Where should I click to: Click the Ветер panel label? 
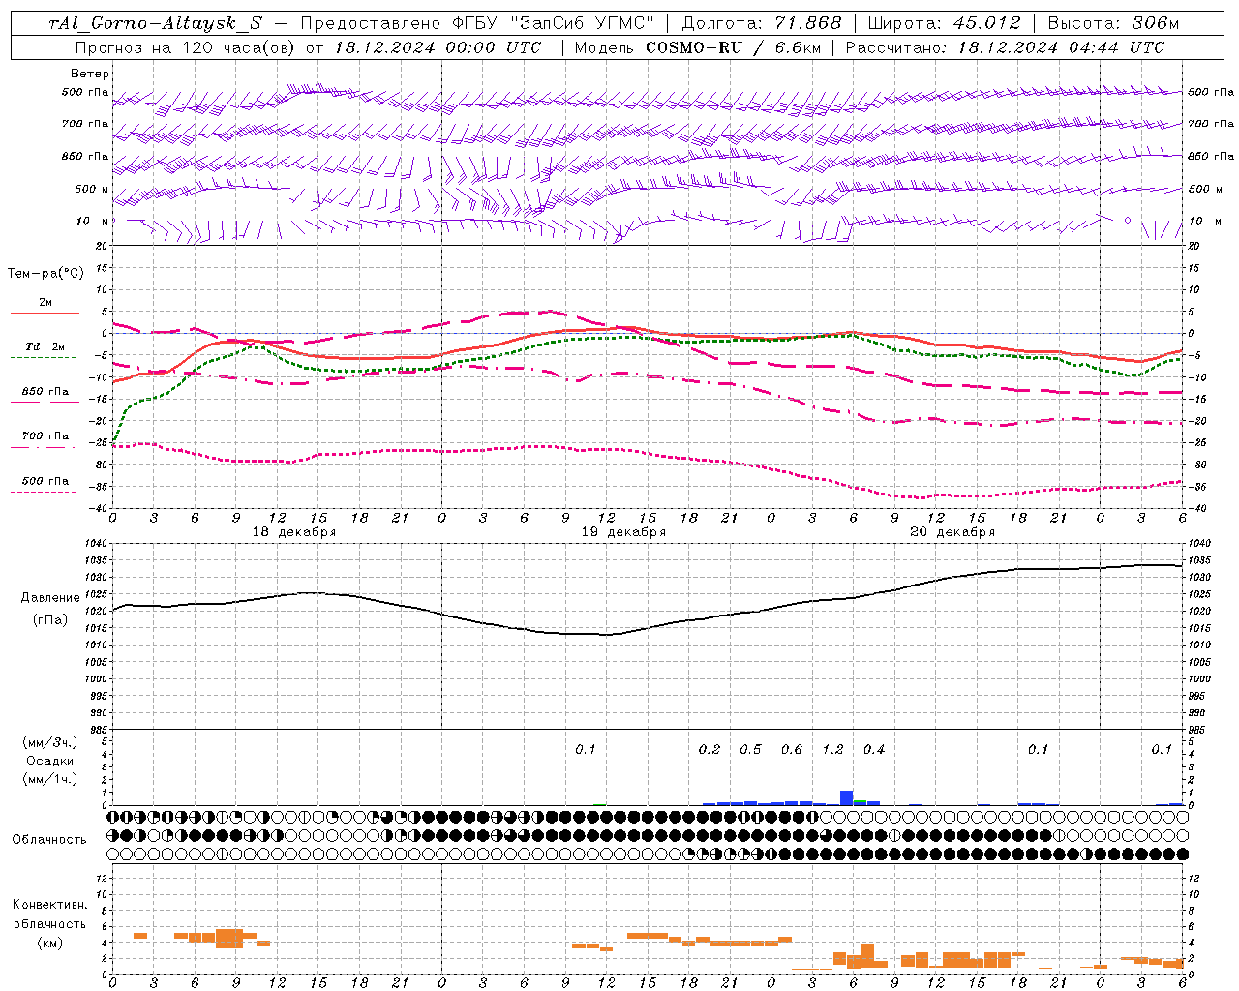click(x=90, y=74)
